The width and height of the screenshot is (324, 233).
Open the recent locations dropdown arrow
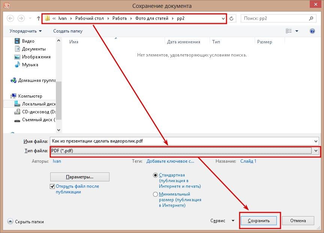point(30,19)
